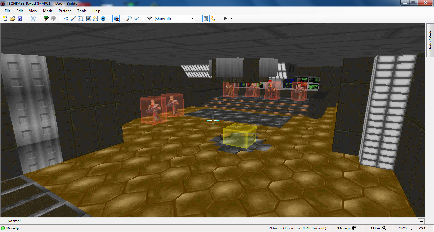Click the New Map icon
Image resolution: width=434 pixels, height=232 pixels.
(5, 18)
